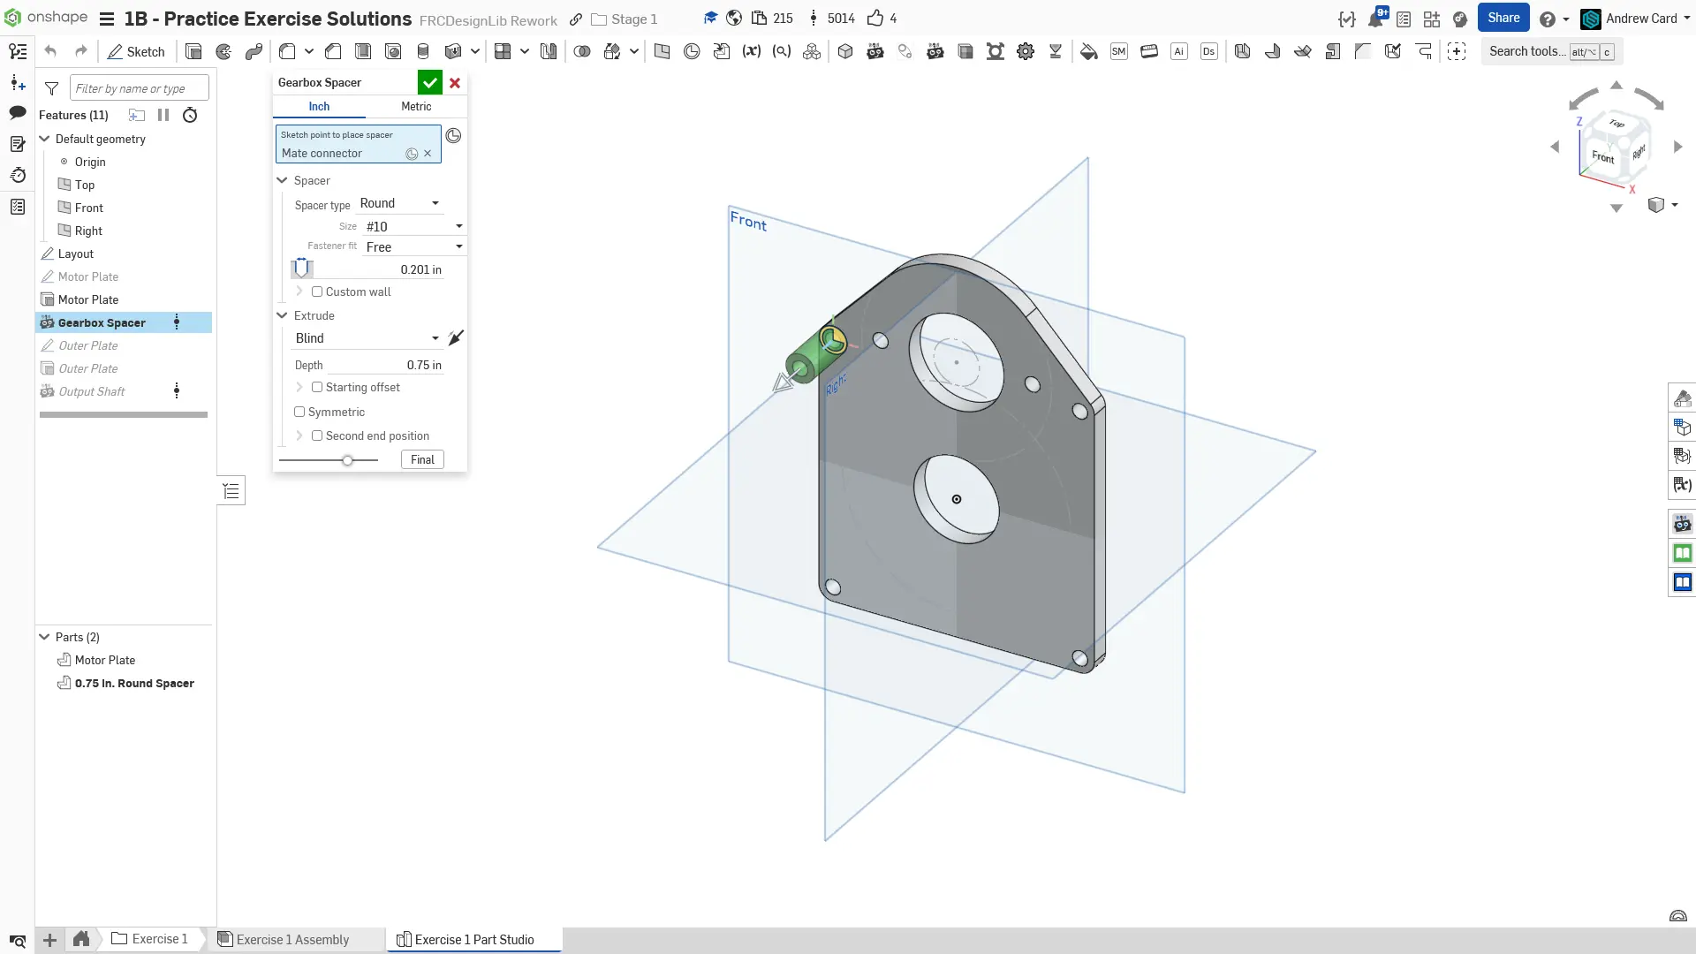Viewport: 1696px width, 954px height.
Task: Click the blue Share button
Action: (x=1503, y=18)
